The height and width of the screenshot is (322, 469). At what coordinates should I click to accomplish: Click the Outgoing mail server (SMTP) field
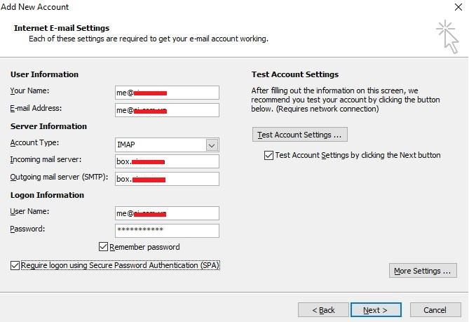tap(167, 179)
